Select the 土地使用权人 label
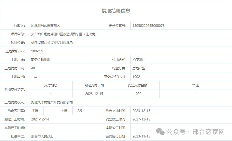 pyautogui.click(x=15, y=102)
